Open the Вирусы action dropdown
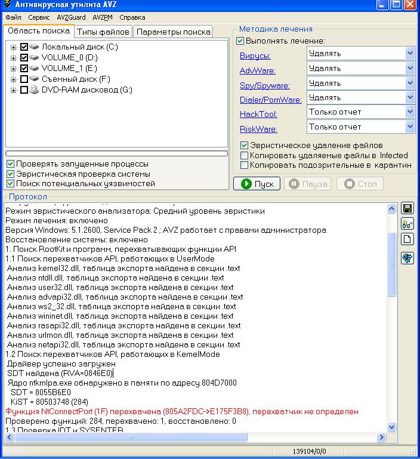 [x=410, y=54]
